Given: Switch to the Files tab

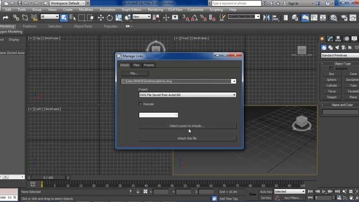Looking at the screenshot, I should click(136, 65).
